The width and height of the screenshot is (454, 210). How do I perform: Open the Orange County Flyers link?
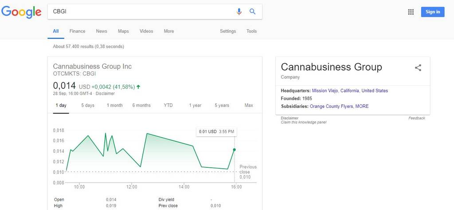(331, 106)
